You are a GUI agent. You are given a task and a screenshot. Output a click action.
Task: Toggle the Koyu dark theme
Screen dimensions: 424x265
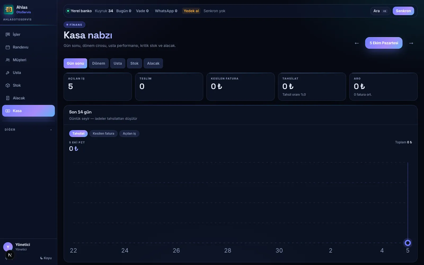tap(46, 258)
